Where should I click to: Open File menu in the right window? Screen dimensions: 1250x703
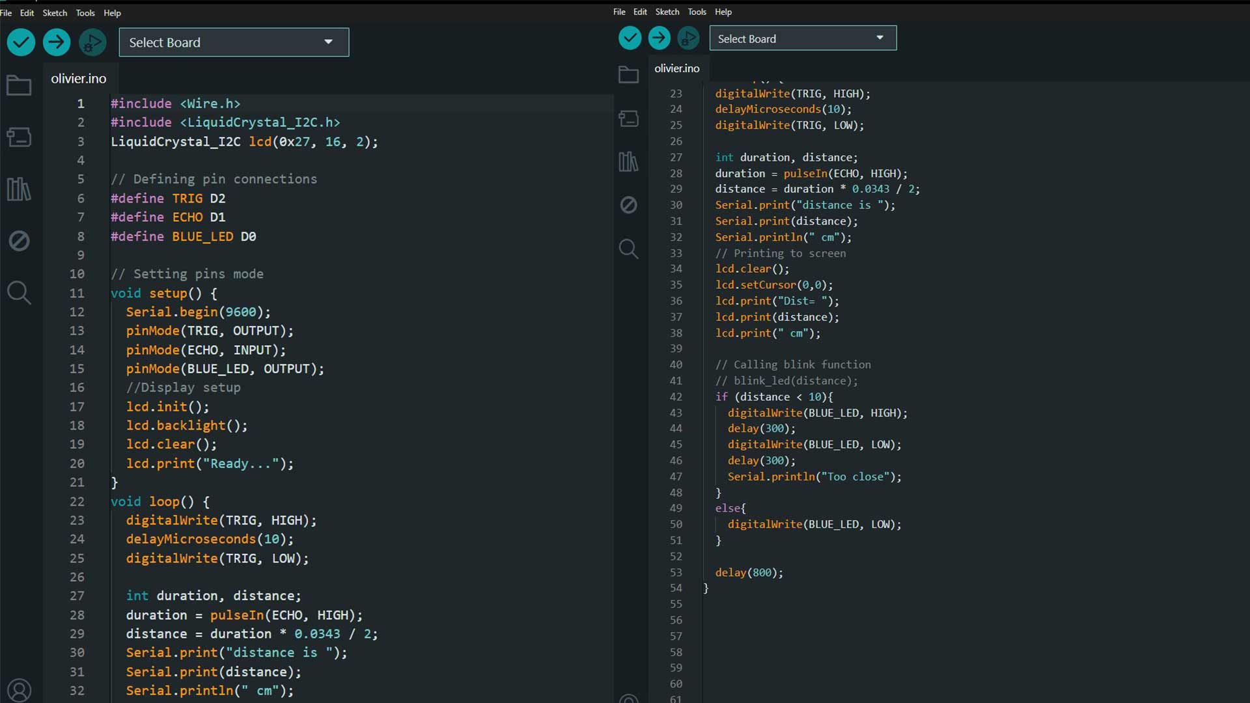coord(619,12)
